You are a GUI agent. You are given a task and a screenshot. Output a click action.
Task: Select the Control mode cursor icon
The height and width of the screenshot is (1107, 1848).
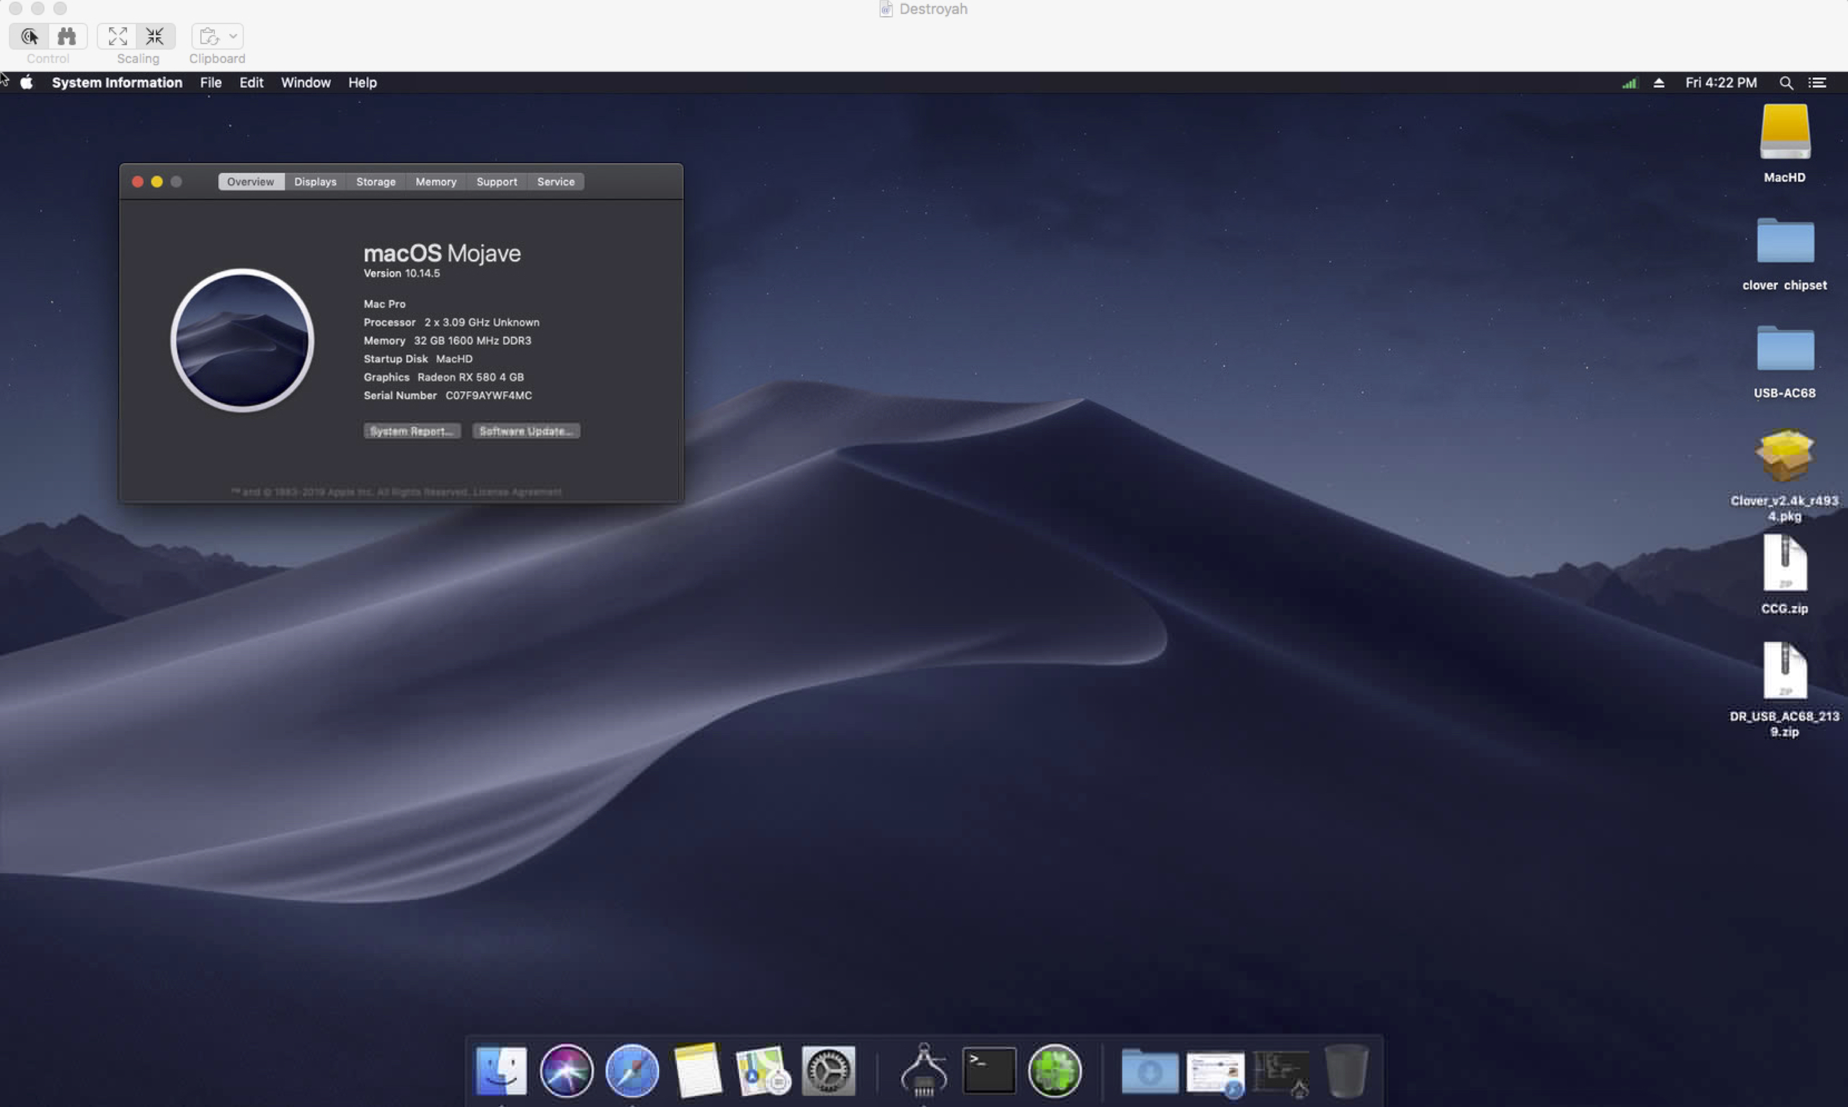pos(29,36)
